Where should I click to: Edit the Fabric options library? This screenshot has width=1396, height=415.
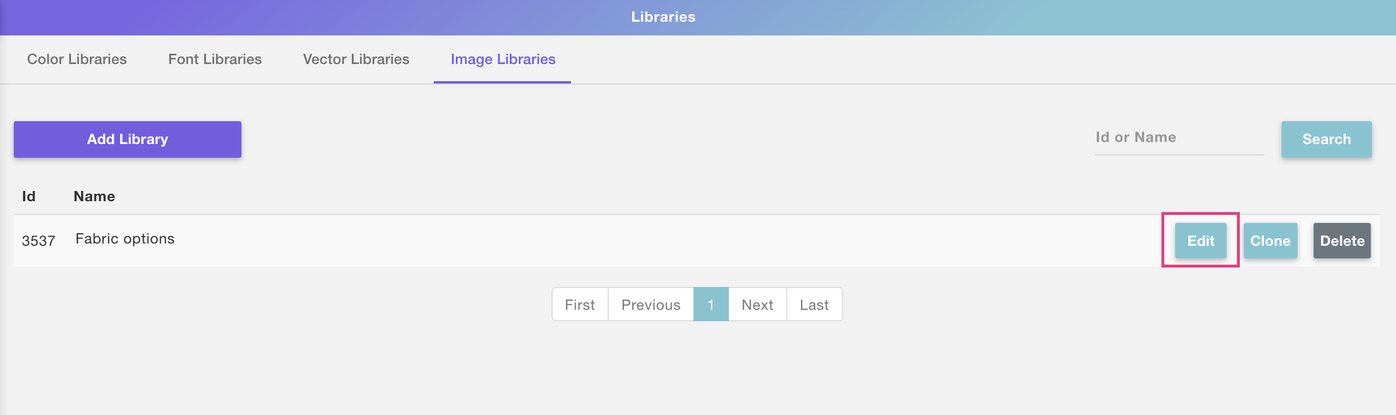coord(1200,241)
